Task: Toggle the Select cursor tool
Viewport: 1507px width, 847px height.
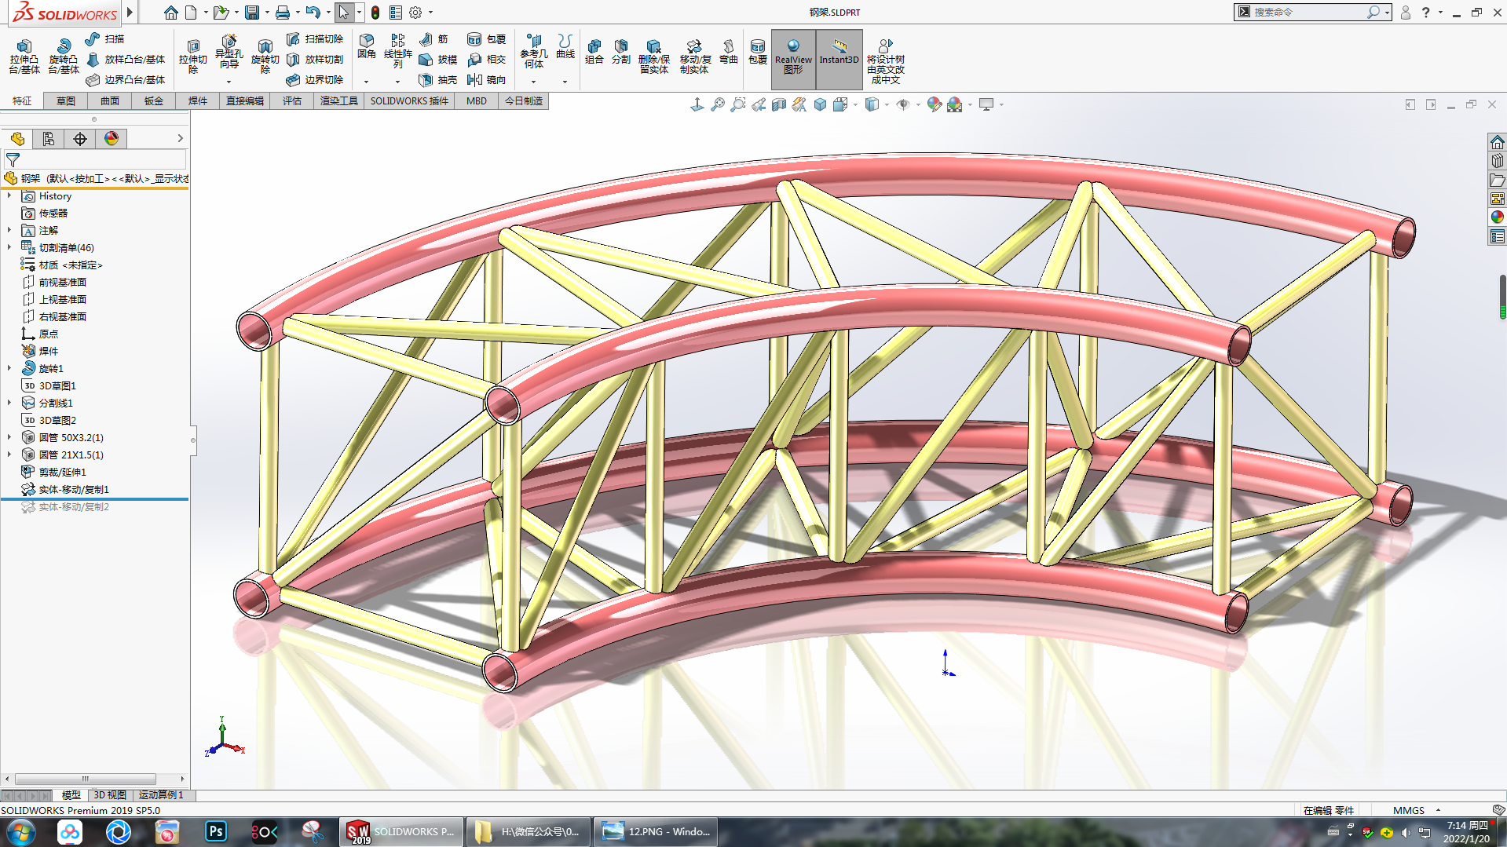Action: tap(343, 13)
